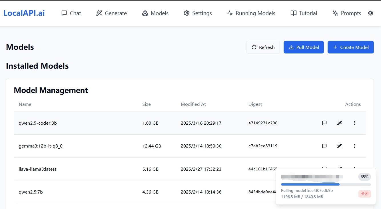381x209 pixels.
Task: Open the Tutorial page
Action: tap(304, 13)
